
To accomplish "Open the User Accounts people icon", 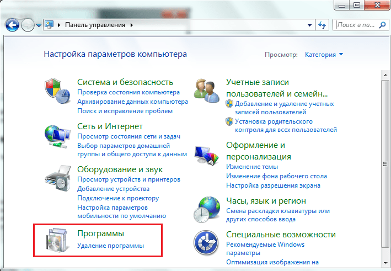I will point(207,91).
